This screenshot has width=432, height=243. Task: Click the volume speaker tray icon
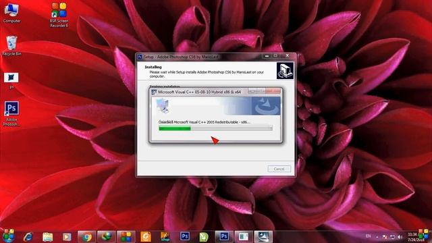click(x=400, y=237)
